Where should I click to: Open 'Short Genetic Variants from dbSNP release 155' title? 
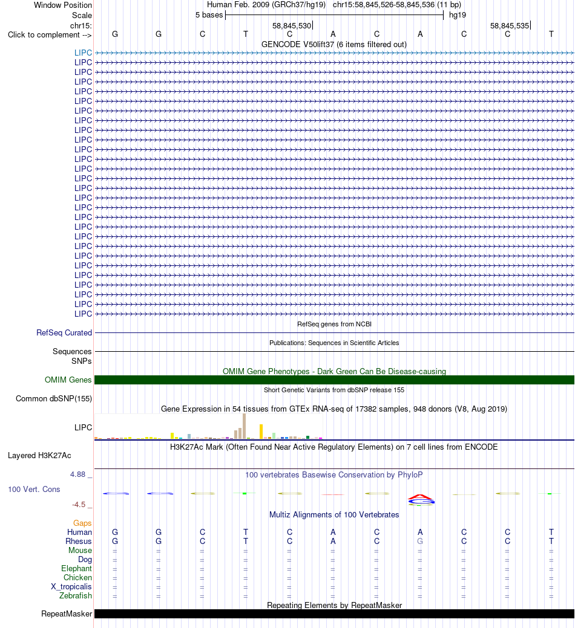coord(334,390)
